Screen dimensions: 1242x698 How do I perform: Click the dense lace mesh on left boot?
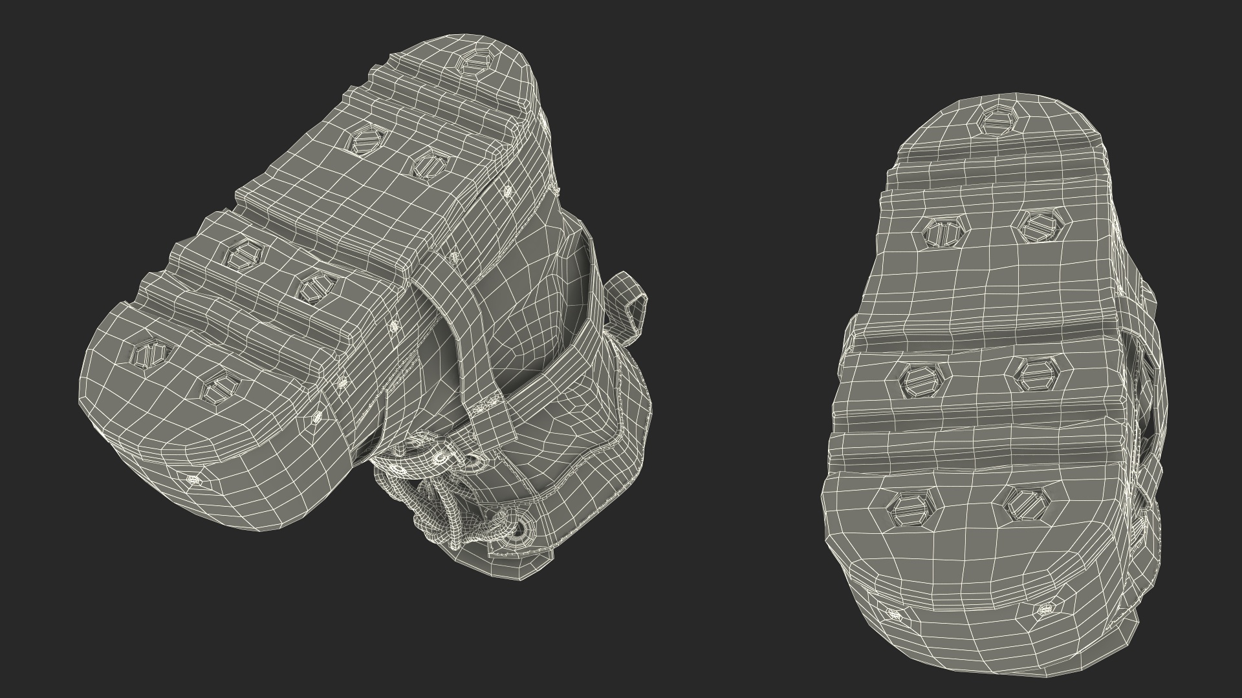coord(446,511)
